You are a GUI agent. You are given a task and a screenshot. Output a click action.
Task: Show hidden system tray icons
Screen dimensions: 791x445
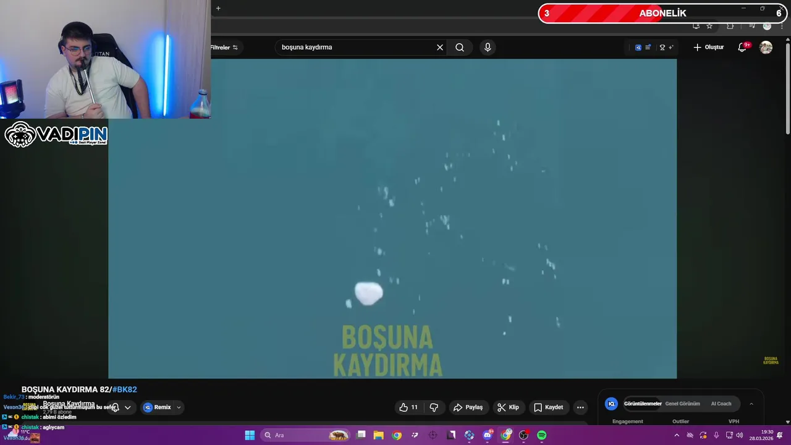coord(677,435)
